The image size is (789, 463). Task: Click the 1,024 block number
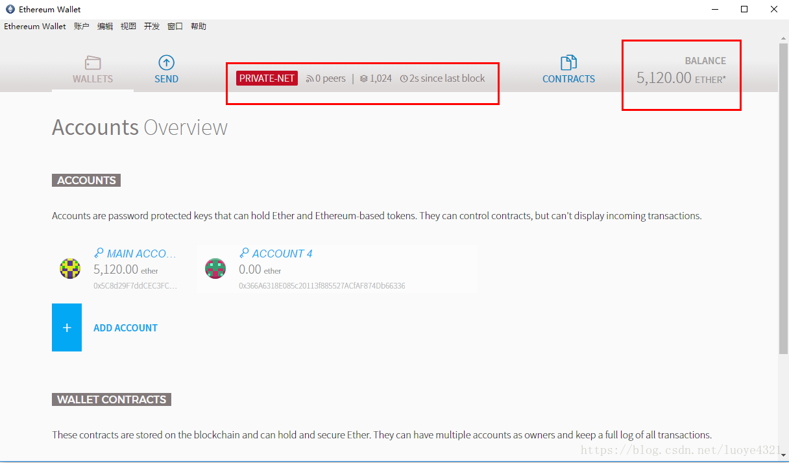pyautogui.click(x=381, y=78)
